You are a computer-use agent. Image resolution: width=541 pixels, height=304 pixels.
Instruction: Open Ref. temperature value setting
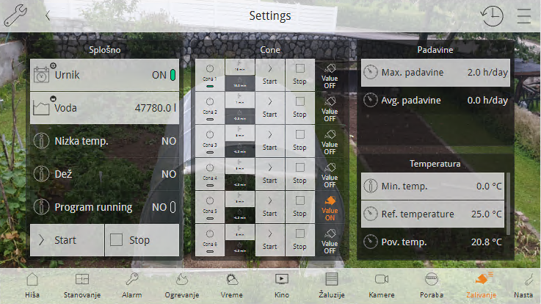tap(434, 214)
